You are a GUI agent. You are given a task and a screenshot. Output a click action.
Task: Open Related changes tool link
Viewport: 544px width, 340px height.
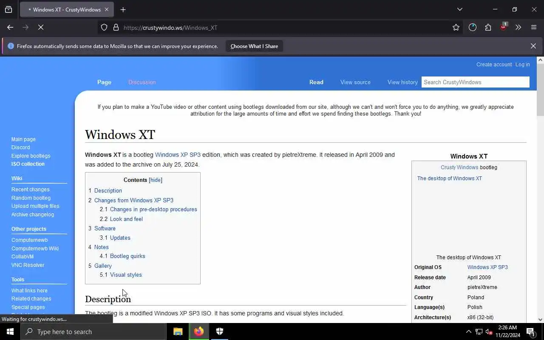[x=31, y=299]
